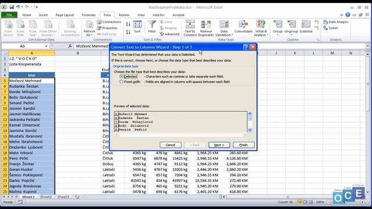Open the Ungroup dropdown

[291, 33]
